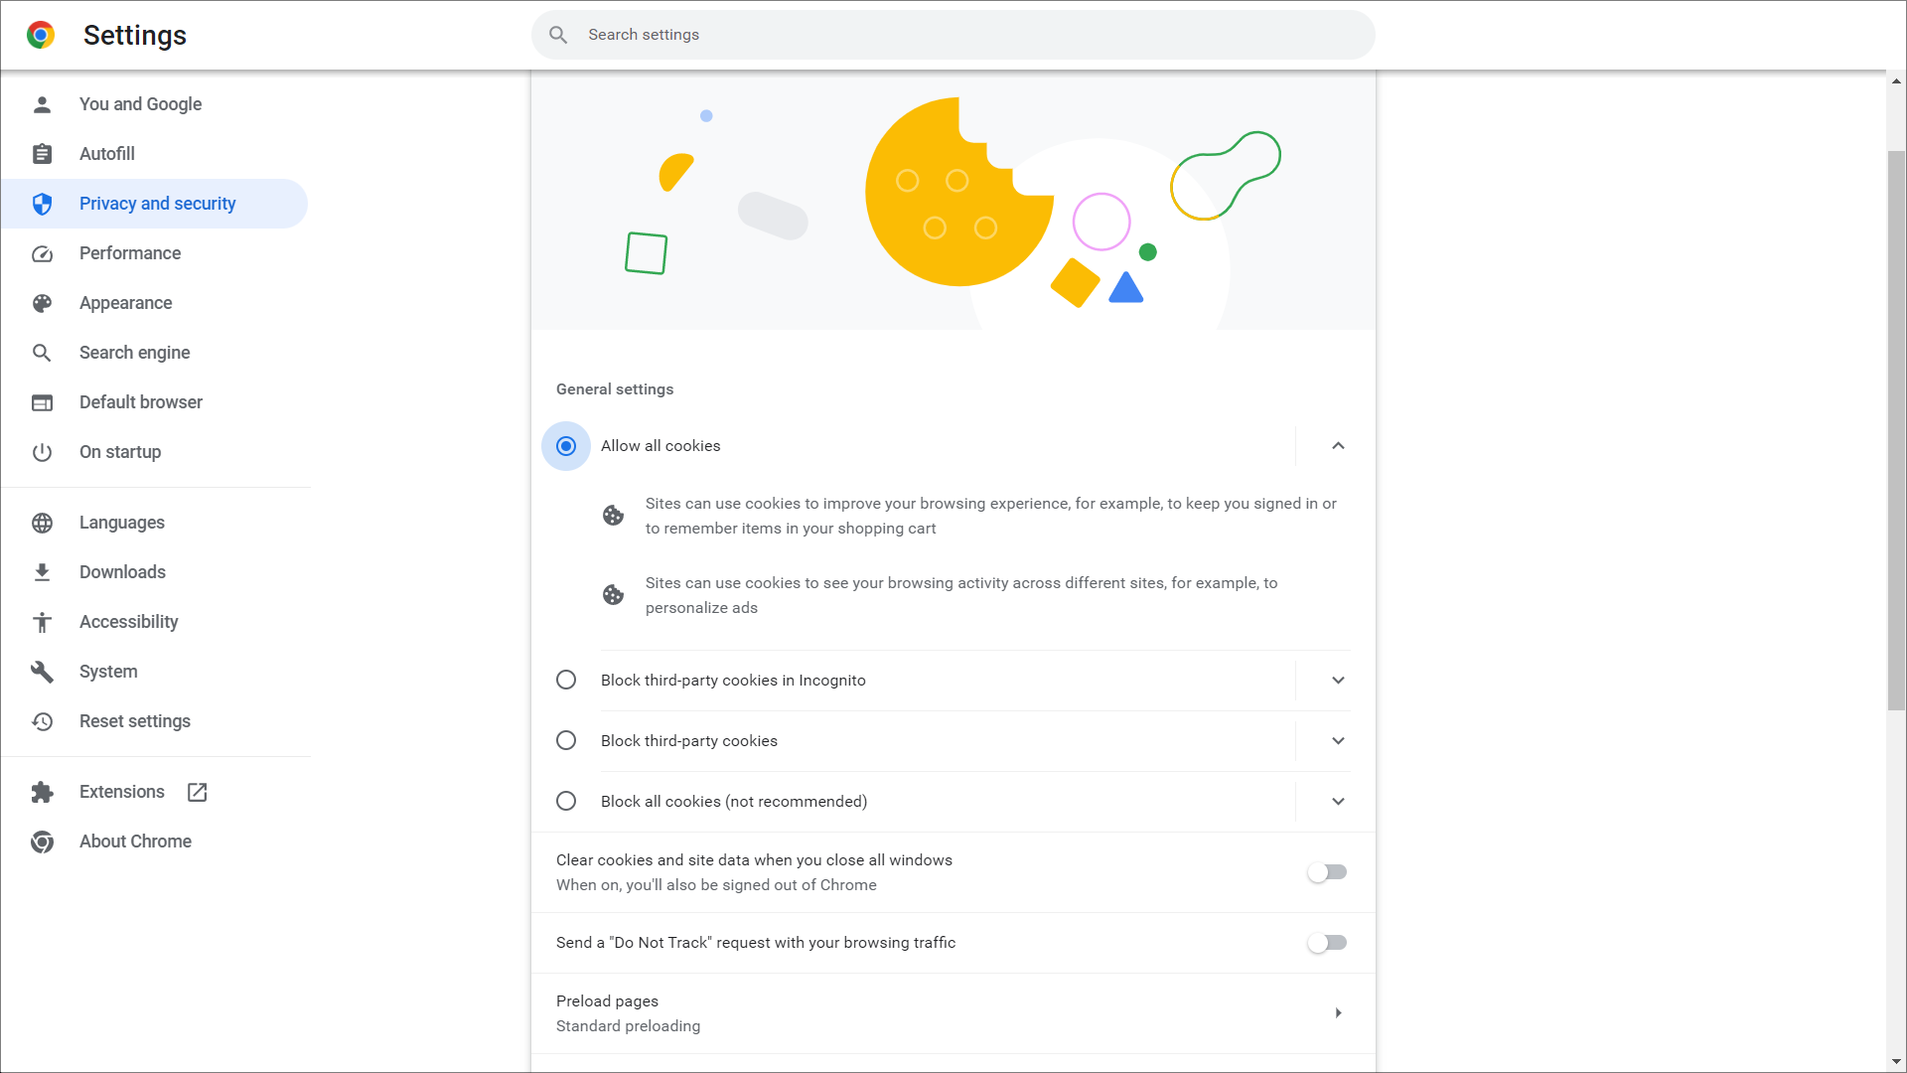Screen dimensions: 1907x1073
Task: Click the Accessibility figure icon
Action: 42,622
